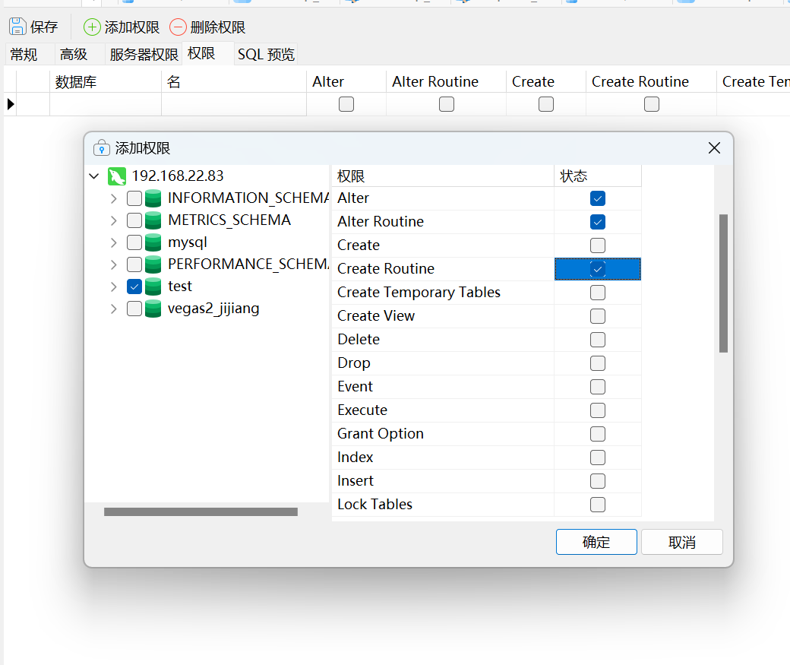Check the INFORMATION_SCHEMA database checkbox
The image size is (790, 665).
point(134,198)
